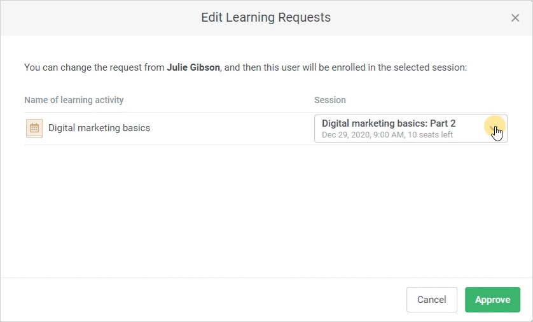
Task: Select the Julie Gibson name in the description
Action: click(193, 67)
